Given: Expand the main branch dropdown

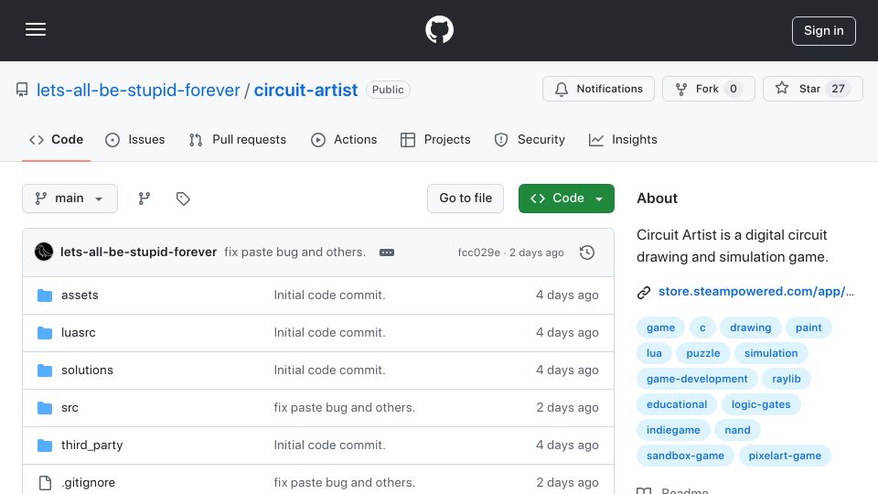Looking at the screenshot, I should click(70, 199).
